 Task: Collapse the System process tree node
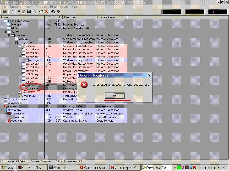(5, 31)
